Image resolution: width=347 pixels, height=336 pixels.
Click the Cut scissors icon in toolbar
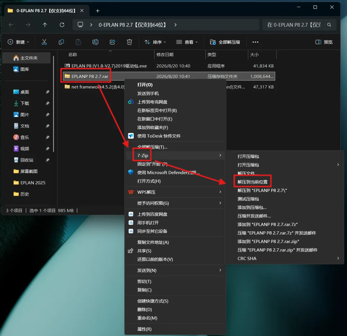click(44, 42)
